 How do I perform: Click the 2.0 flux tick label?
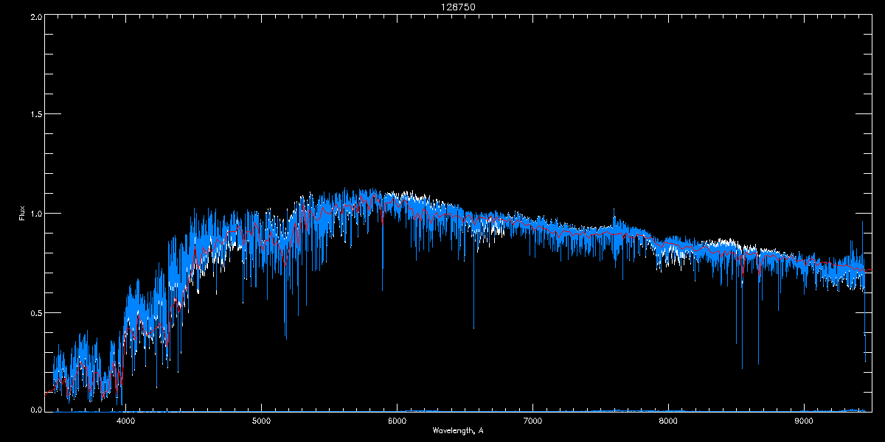[x=35, y=16]
